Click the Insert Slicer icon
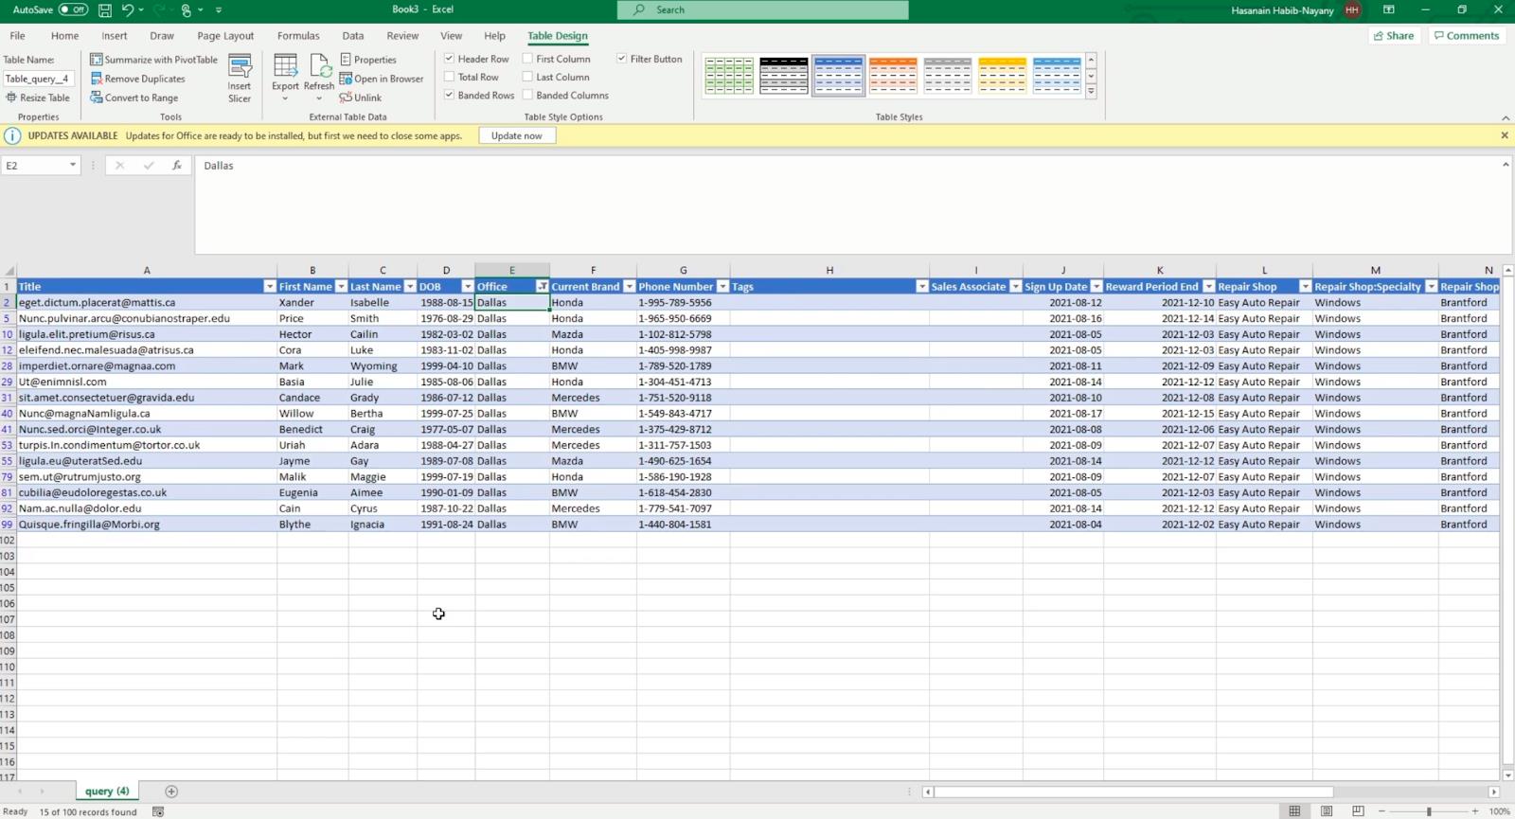This screenshot has width=1515, height=819. pyautogui.click(x=240, y=66)
